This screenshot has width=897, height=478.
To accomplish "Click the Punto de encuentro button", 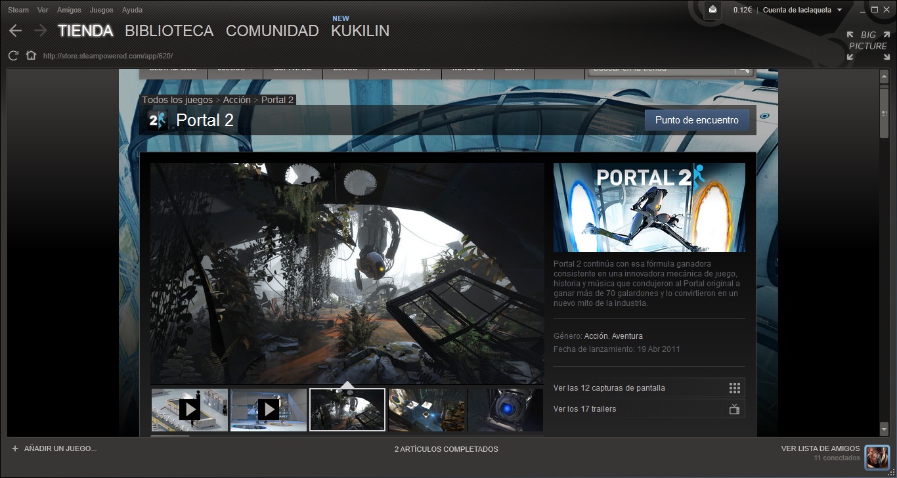I will (697, 120).
